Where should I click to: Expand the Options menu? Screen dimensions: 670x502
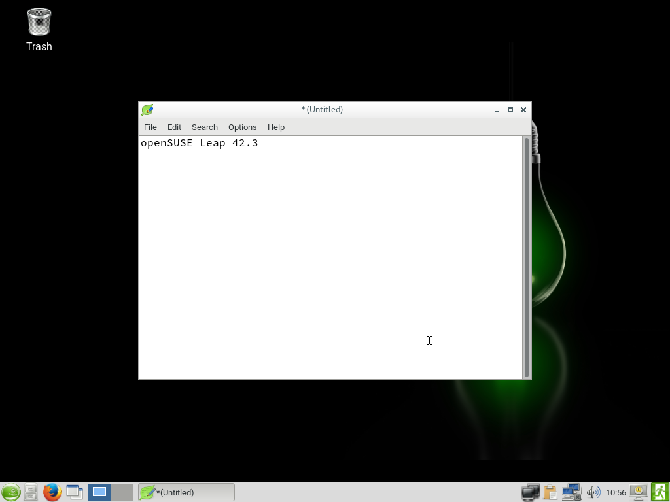pyautogui.click(x=242, y=127)
